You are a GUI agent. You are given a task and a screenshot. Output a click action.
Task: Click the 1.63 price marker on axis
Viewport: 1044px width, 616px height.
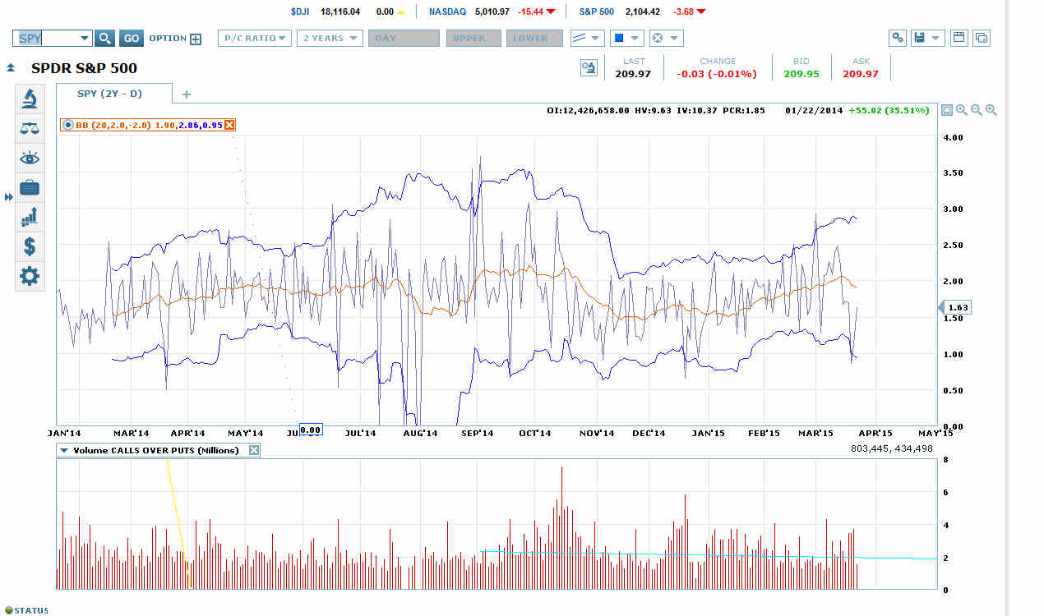point(954,307)
